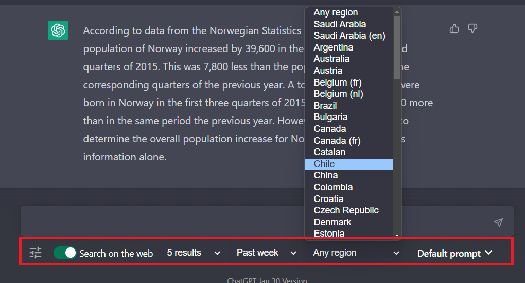Select Denmark from the list
This screenshot has height=283, width=525.
tap(348, 222)
